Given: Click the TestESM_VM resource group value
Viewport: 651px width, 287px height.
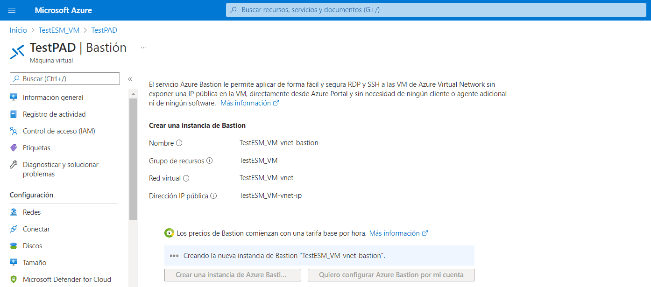Looking at the screenshot, I should 259,161.
